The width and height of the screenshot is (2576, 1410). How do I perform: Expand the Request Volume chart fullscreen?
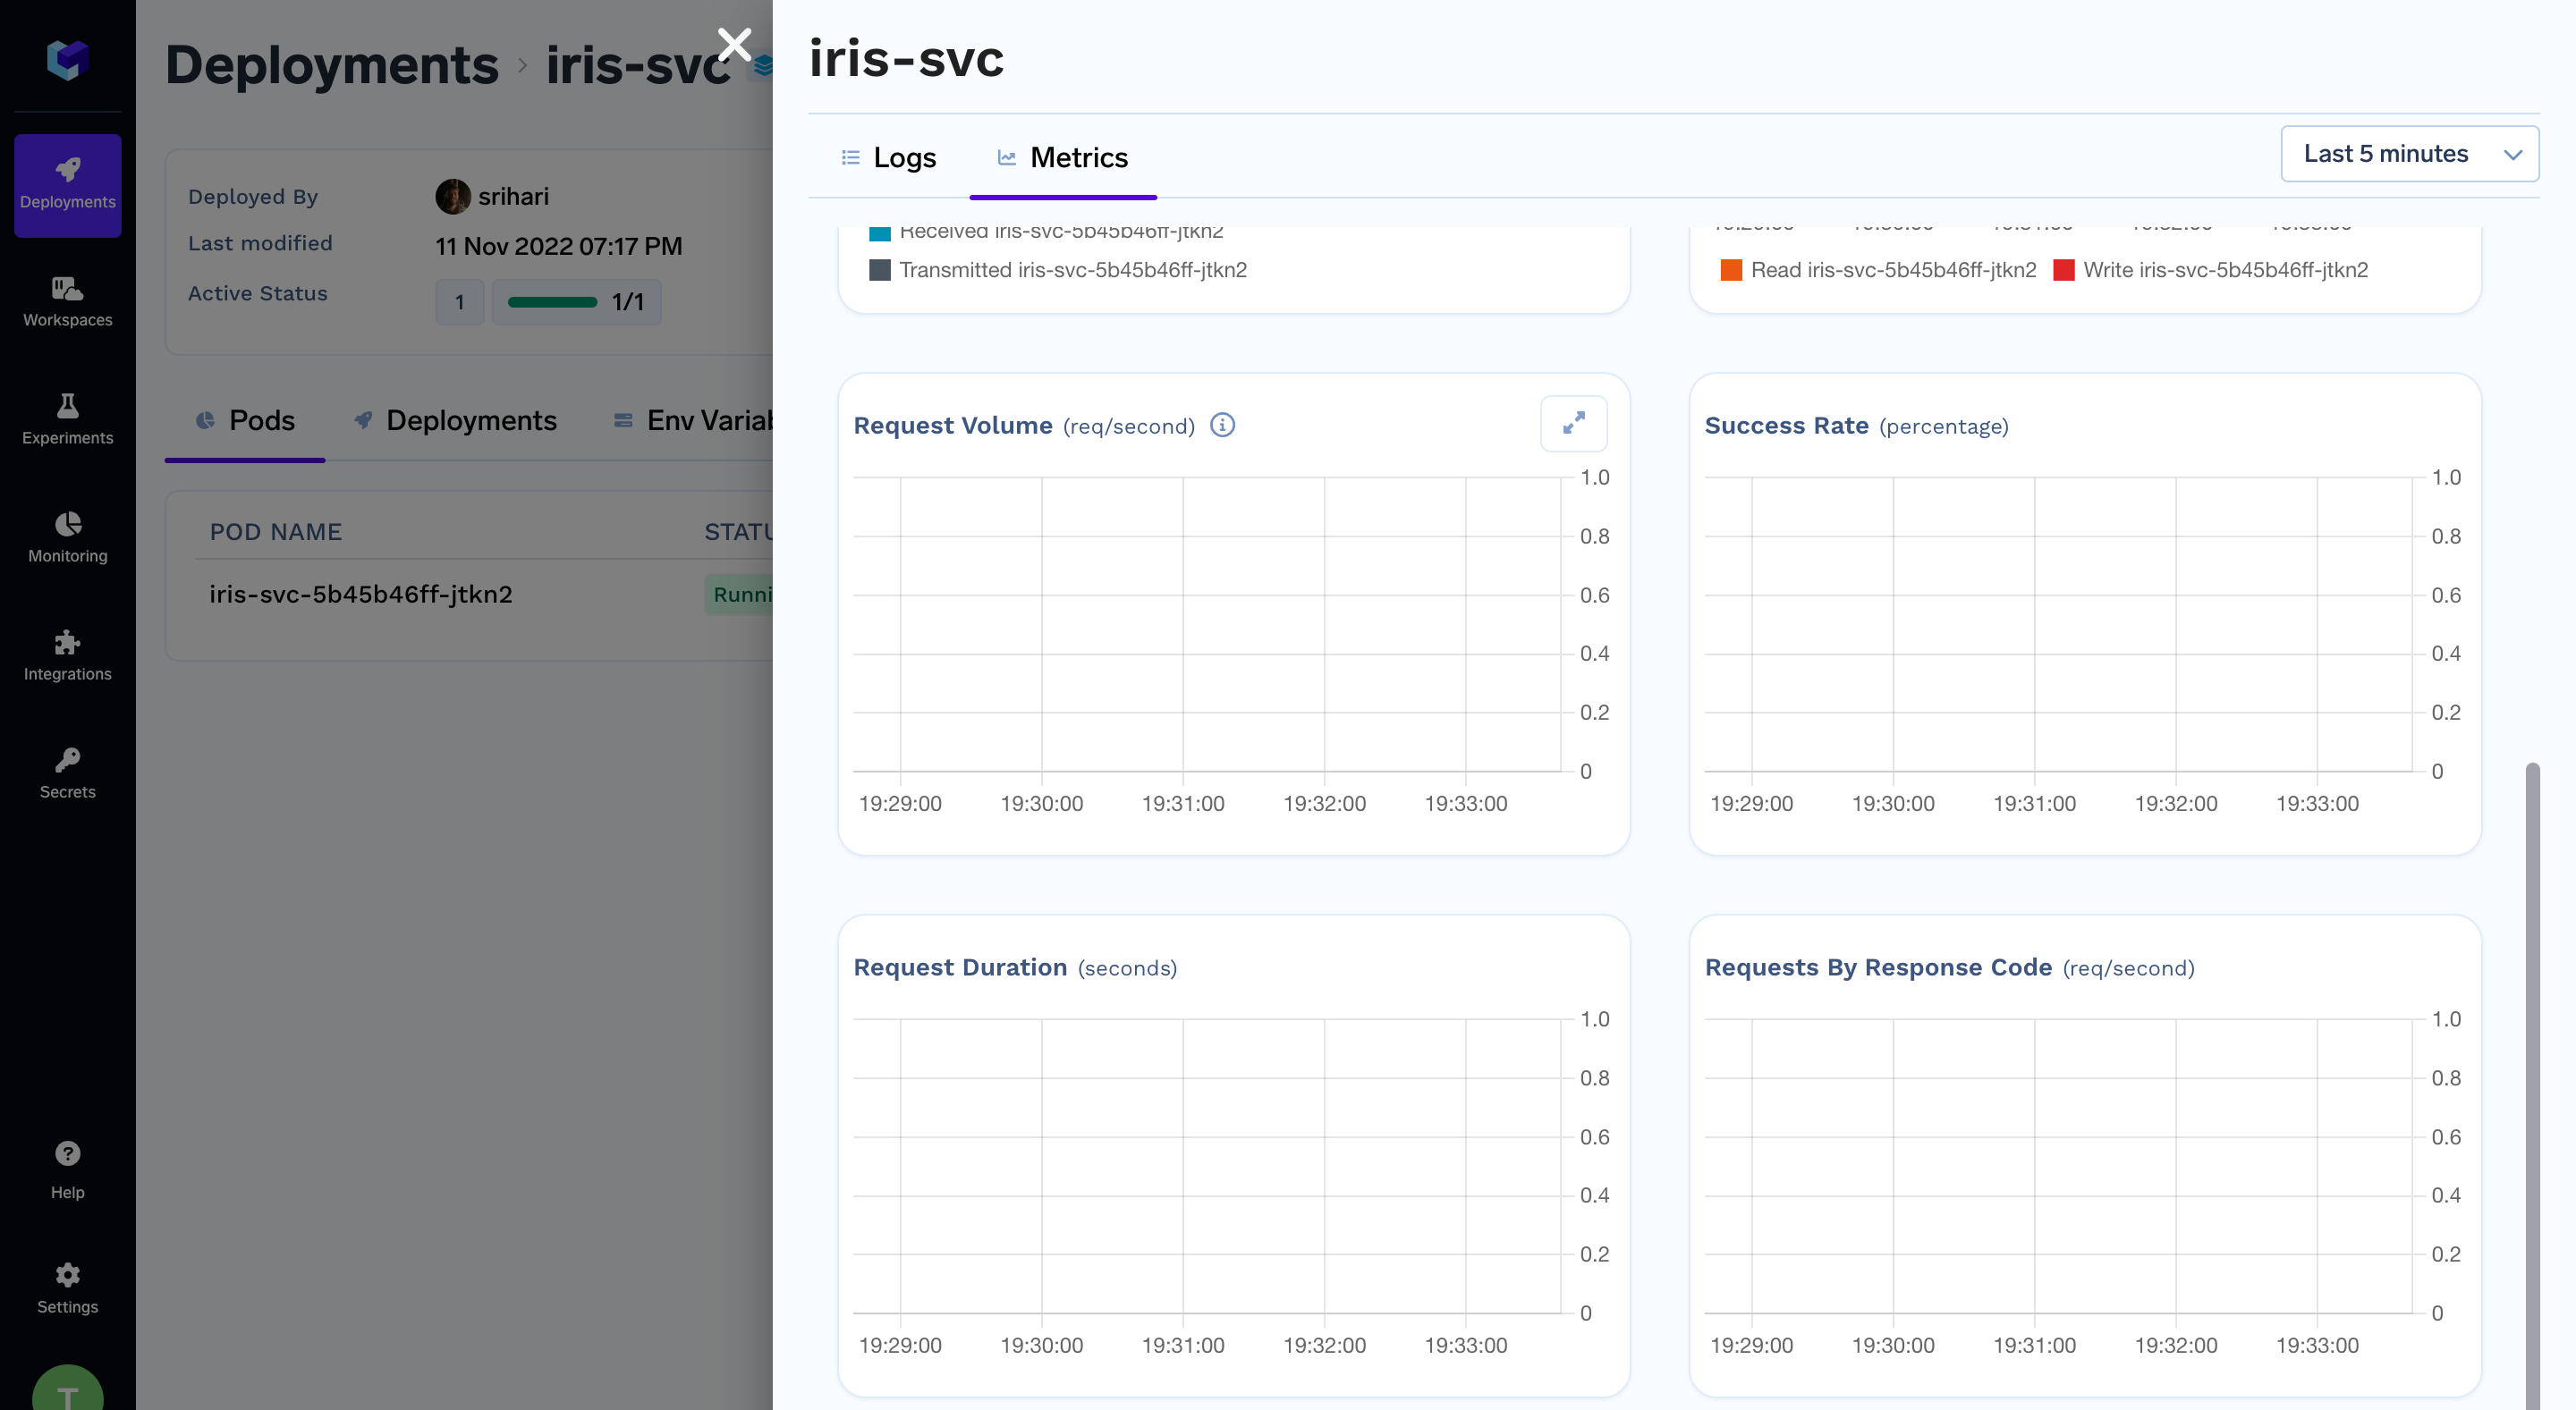click(x=1573, y=424)
